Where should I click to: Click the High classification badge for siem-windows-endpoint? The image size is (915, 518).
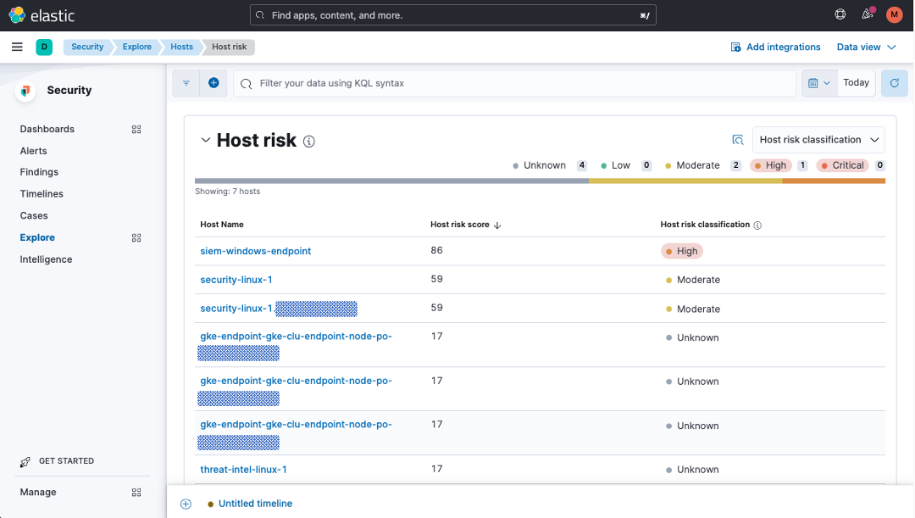pos(681,251)
